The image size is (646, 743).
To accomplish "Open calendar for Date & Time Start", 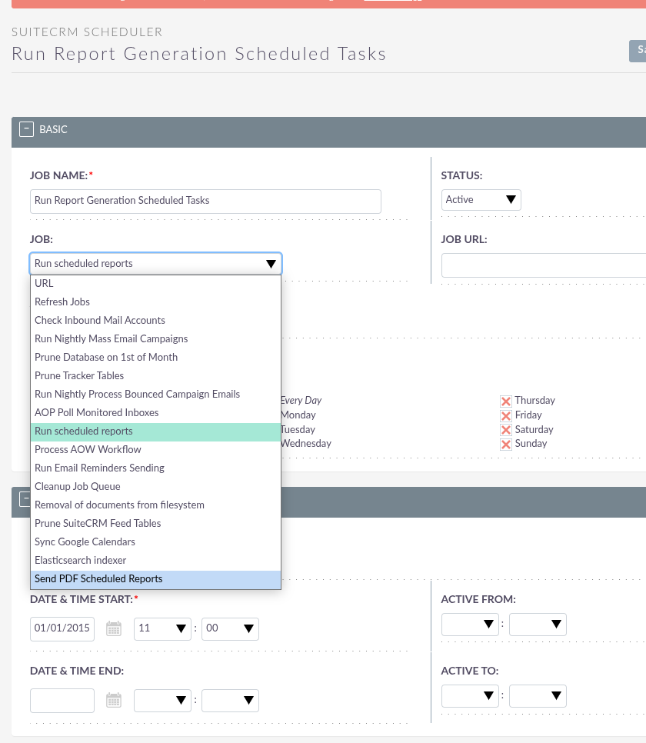I will pyautogui.click(x=114, y=629).
